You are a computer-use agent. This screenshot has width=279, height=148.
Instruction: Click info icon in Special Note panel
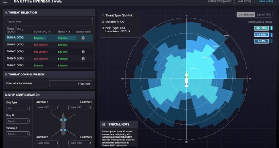pyautogui.click(x=104, y=124)
